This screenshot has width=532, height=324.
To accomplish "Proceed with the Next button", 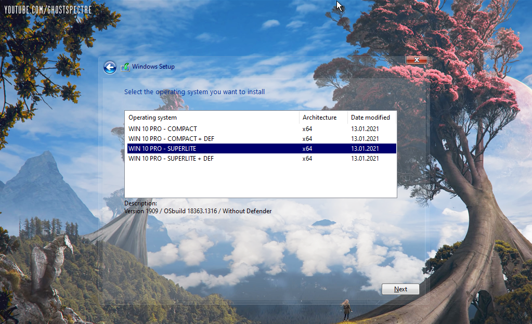I will pyautogui.click(x=400, y=289).
